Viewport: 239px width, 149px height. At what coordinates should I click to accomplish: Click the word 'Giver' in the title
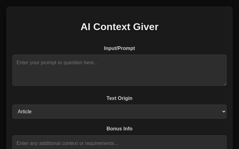[x=146, y=27]
